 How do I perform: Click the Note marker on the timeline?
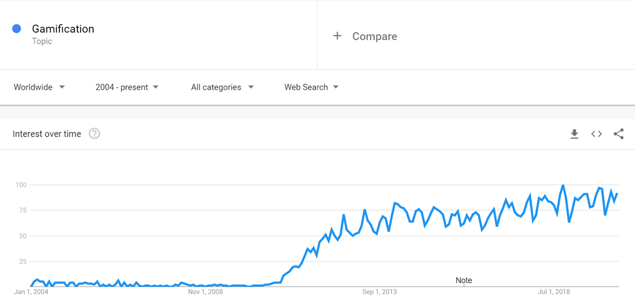coord(464,280)
